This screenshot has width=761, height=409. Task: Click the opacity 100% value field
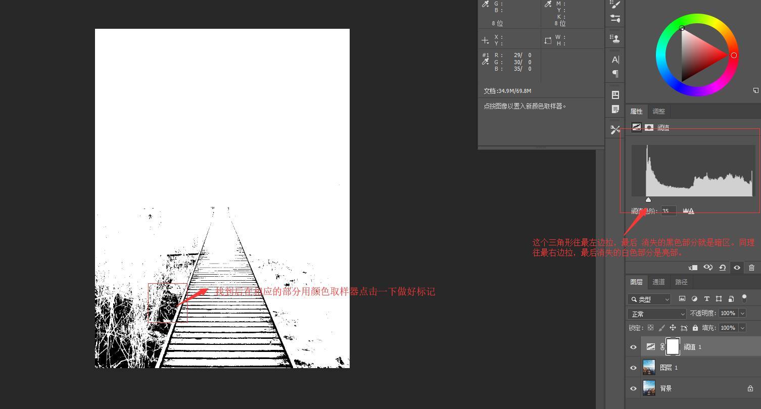point(728,314)
